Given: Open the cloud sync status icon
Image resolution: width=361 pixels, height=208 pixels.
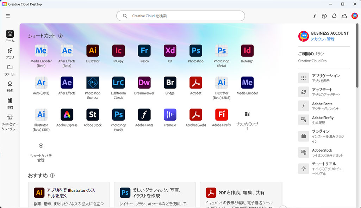Looking at the screenshot, I should click(x=344, y=16).
